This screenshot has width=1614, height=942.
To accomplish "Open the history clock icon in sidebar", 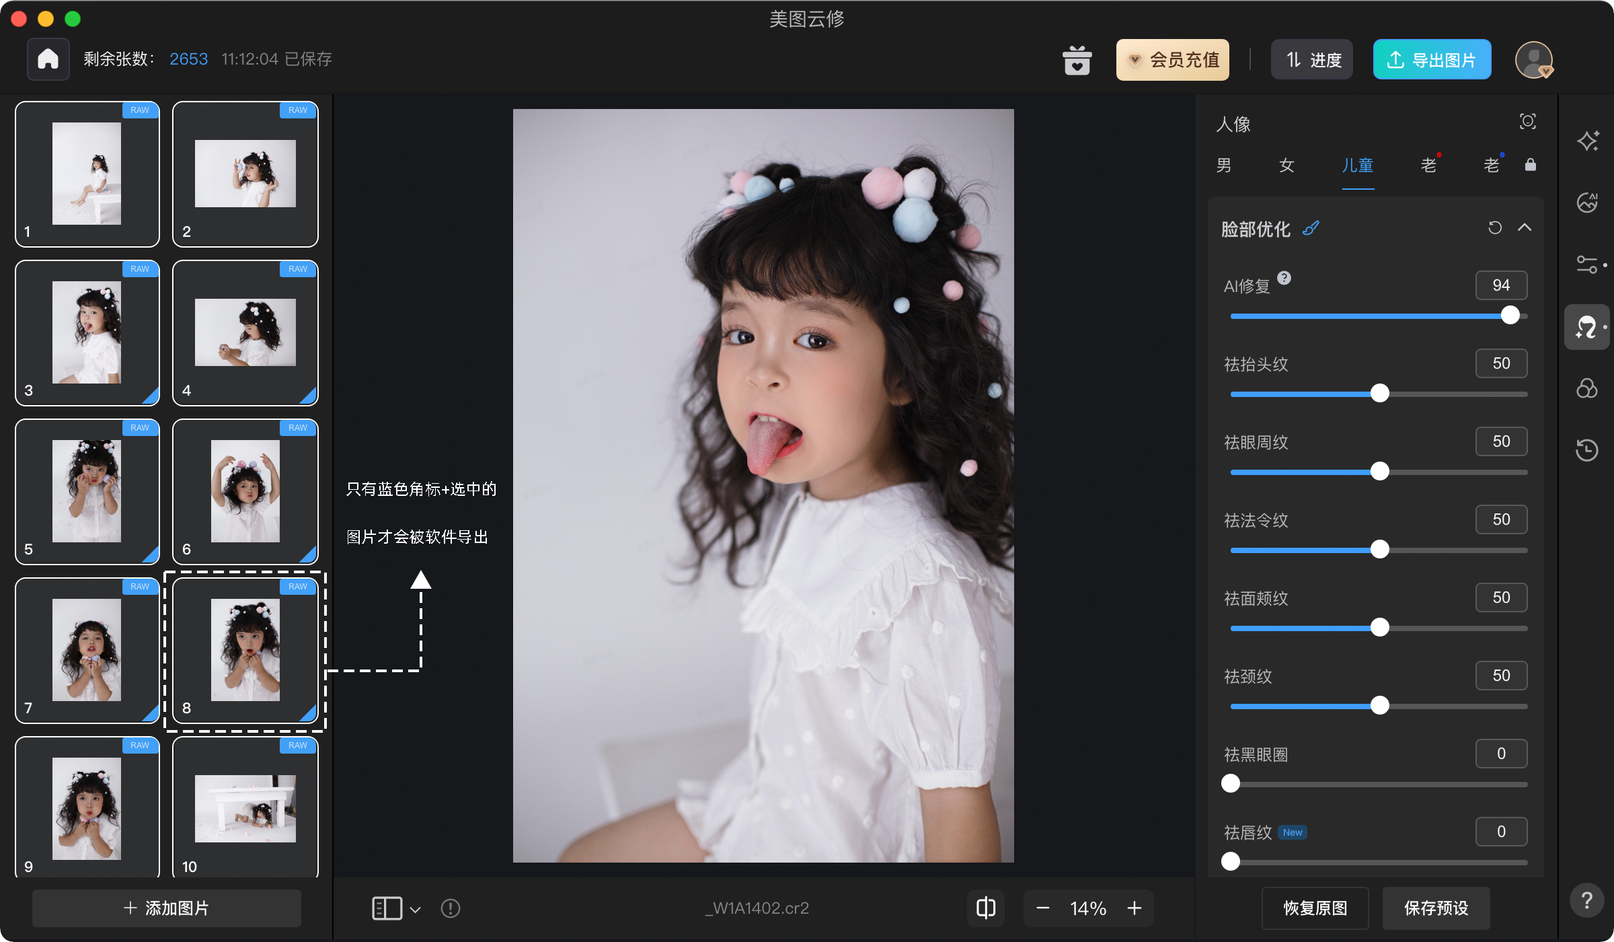I will [1587, 449].
